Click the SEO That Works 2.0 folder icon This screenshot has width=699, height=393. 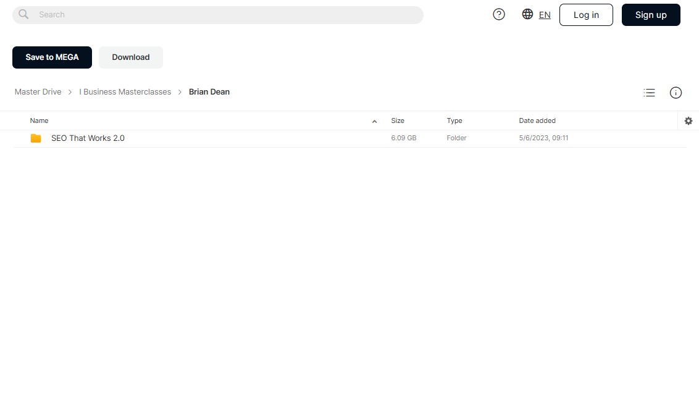36,138
